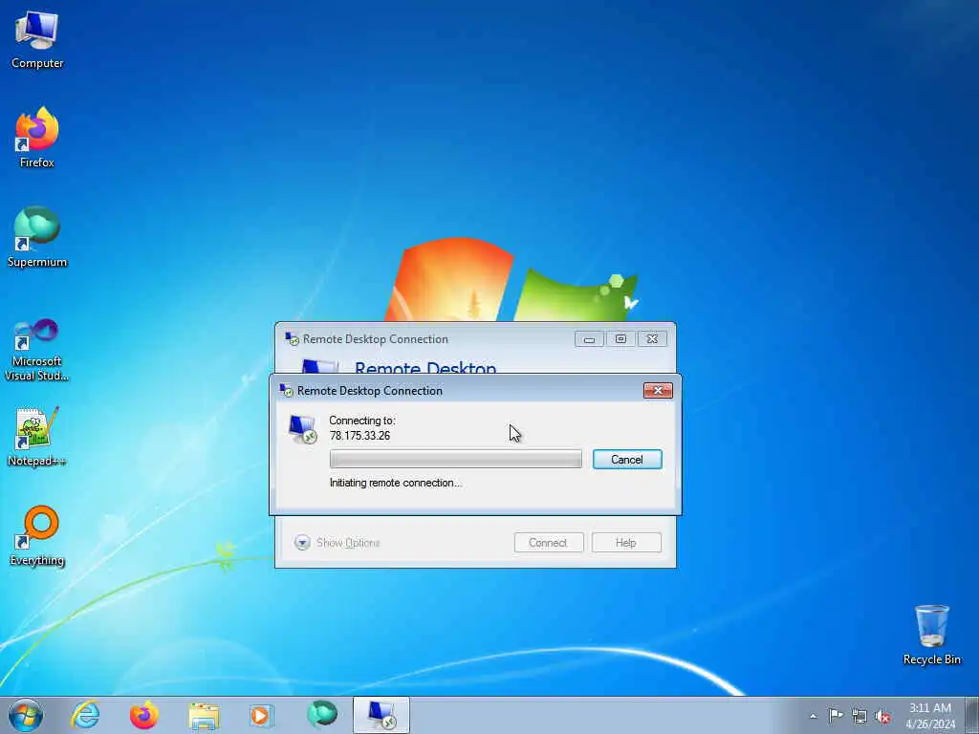Click Remote Desktop Connection taskbar button
This screenshot has width=979, height=734.
click(x=381, y=715)
